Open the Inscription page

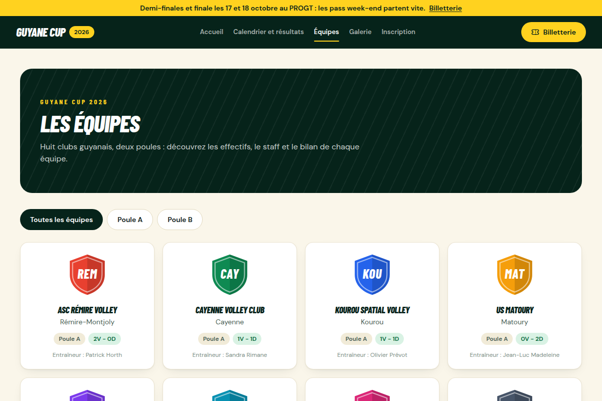[x=398, y=32]
